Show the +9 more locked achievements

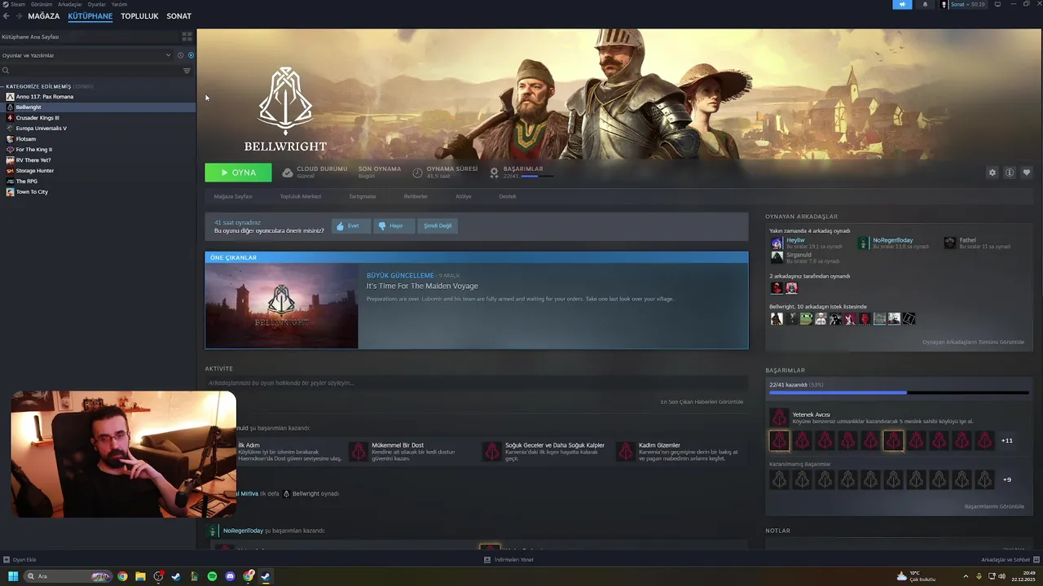coord(1007,479)
